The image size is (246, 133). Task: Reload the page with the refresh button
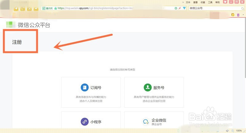pyautogui.click(x=22, y=9)
